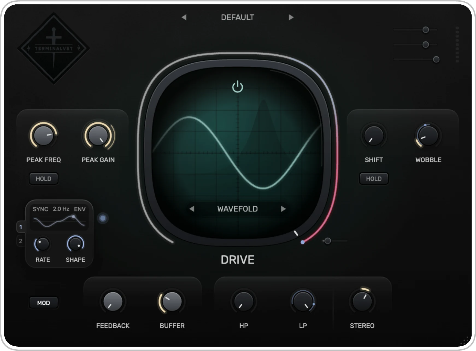
Task: Click the STEREO knob
Action: click(362, 301)
